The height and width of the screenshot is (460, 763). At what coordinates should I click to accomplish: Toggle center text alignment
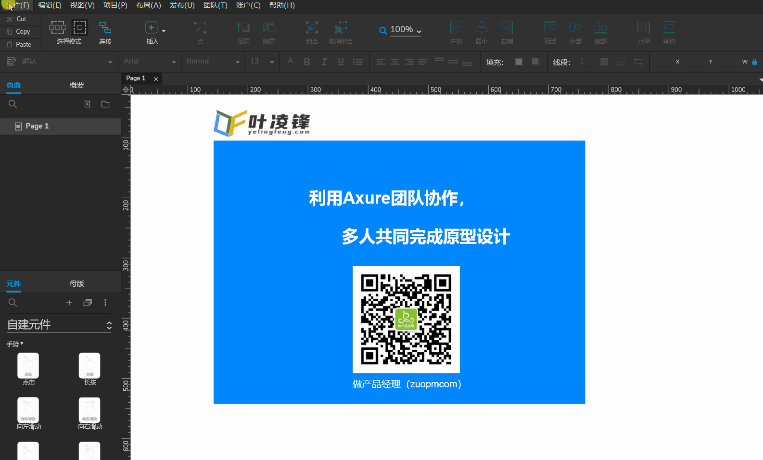pyautogui.click(x=395, y=62)
